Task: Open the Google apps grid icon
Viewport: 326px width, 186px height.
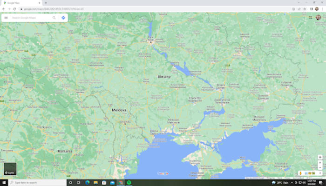Action: click(x=311, y=18)
